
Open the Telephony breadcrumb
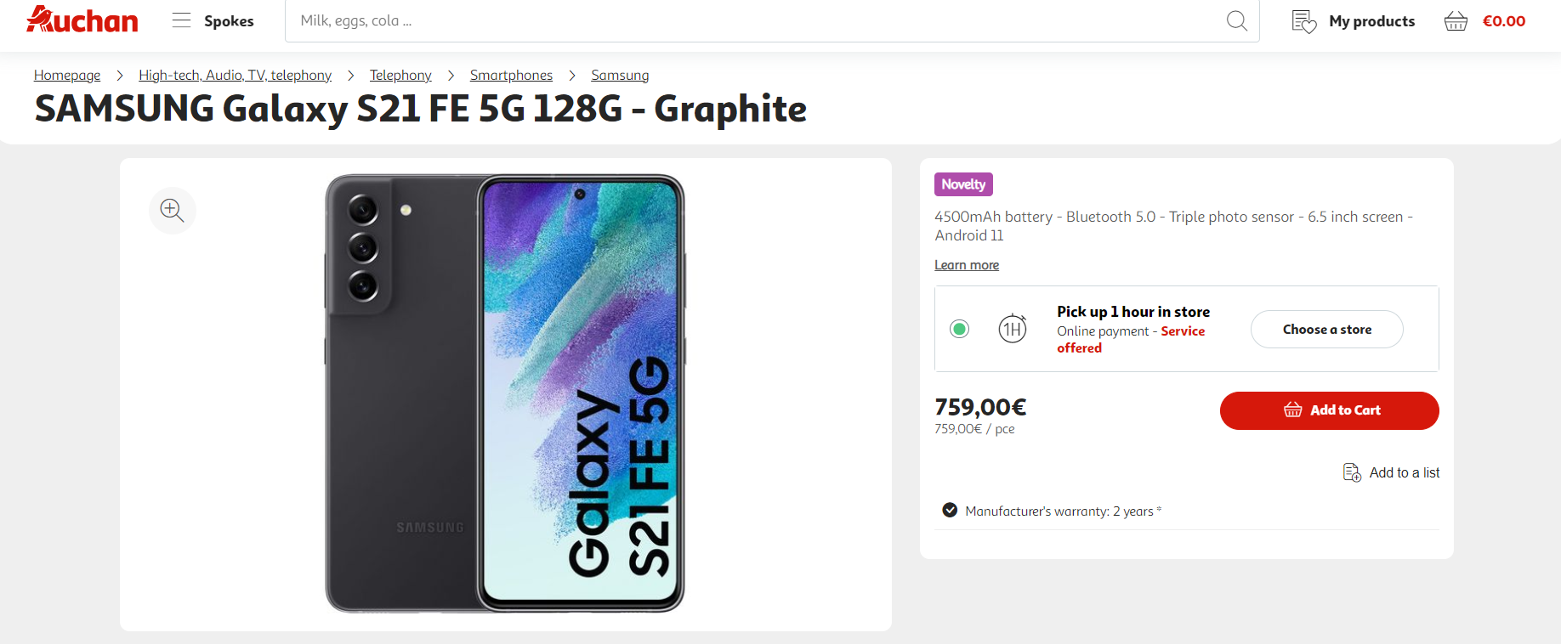coord(400,75)
